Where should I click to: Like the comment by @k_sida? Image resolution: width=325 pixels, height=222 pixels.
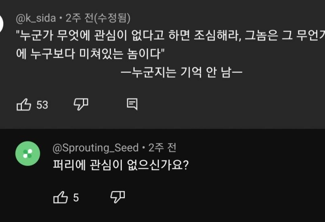[x=24, y=105]
